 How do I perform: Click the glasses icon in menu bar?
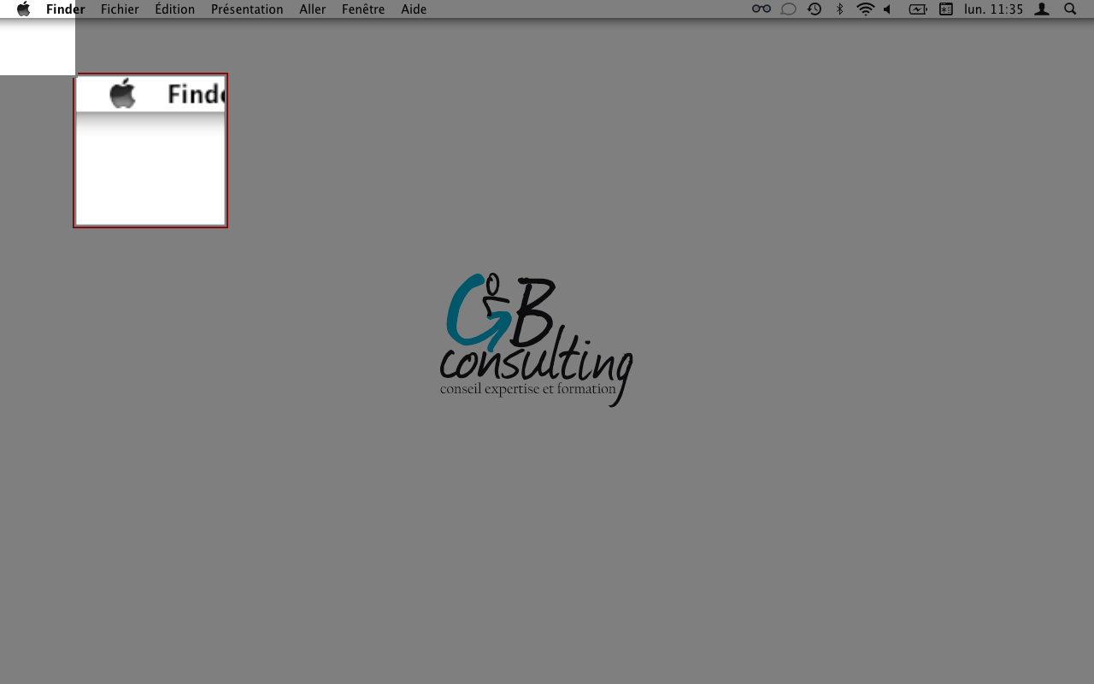(762, 9)
